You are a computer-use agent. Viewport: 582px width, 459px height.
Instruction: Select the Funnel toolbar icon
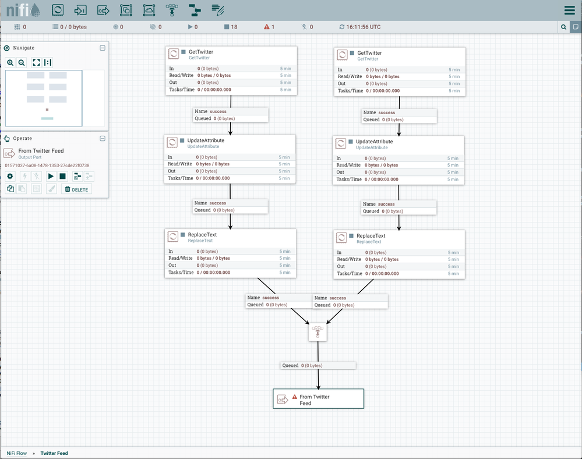[172, 10]
